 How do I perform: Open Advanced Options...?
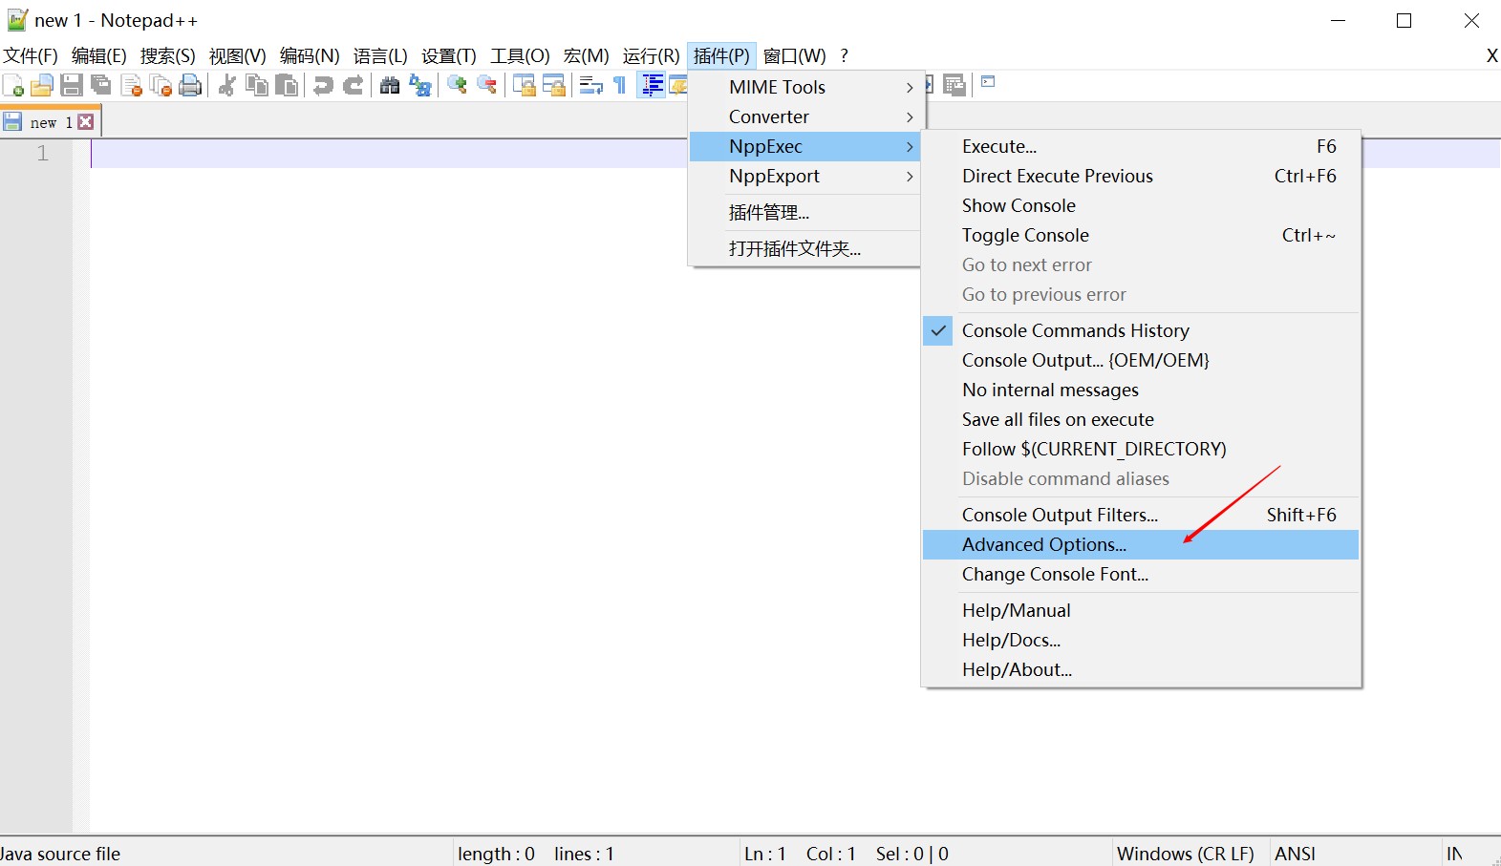1140,544
